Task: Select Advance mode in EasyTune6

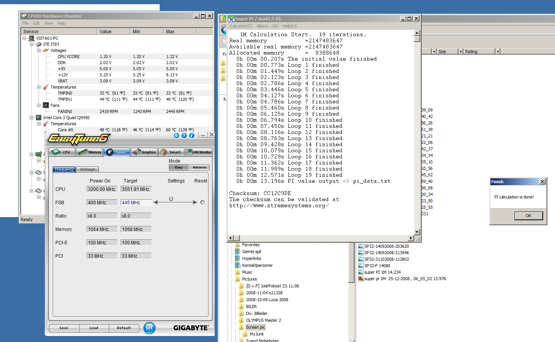Action: [199, 167]
